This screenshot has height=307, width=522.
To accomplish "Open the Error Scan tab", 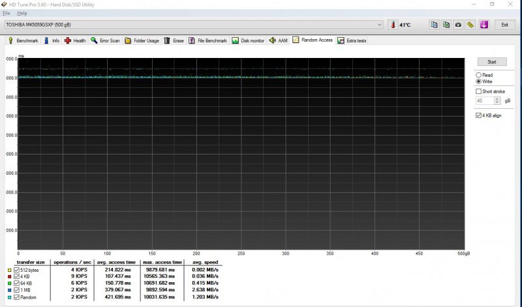I will tap(105, 40).
